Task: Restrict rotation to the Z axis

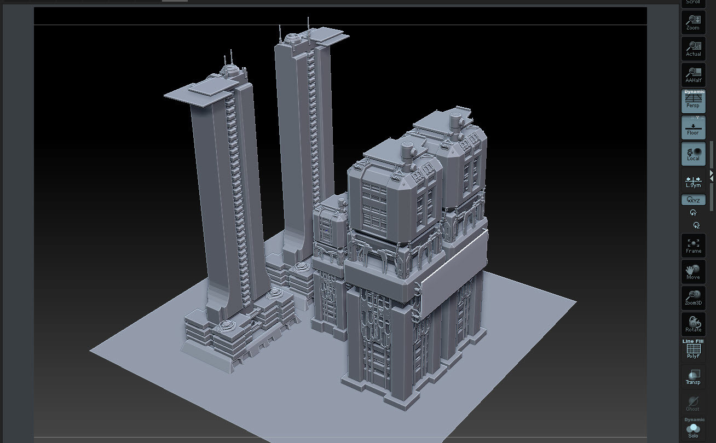Action: coord(696,225)
